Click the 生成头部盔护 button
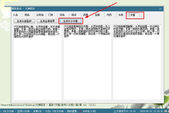 click(x=24, y=21)
